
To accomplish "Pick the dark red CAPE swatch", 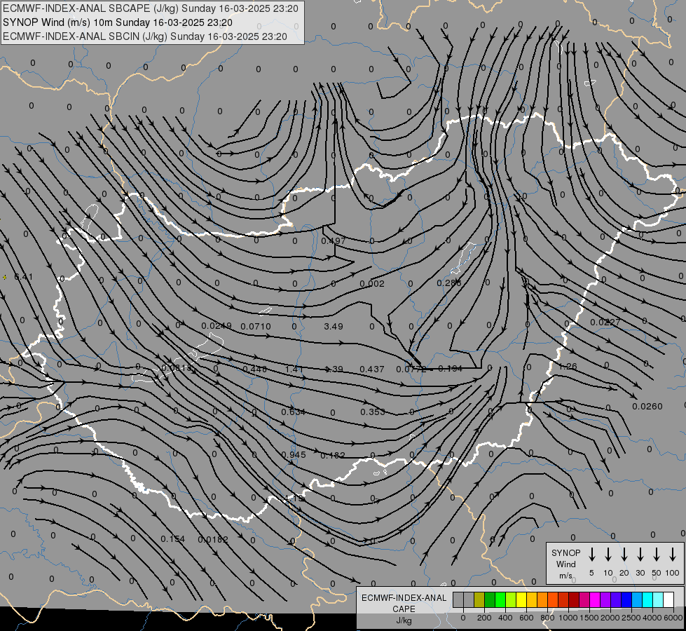I will coord(574,599).
